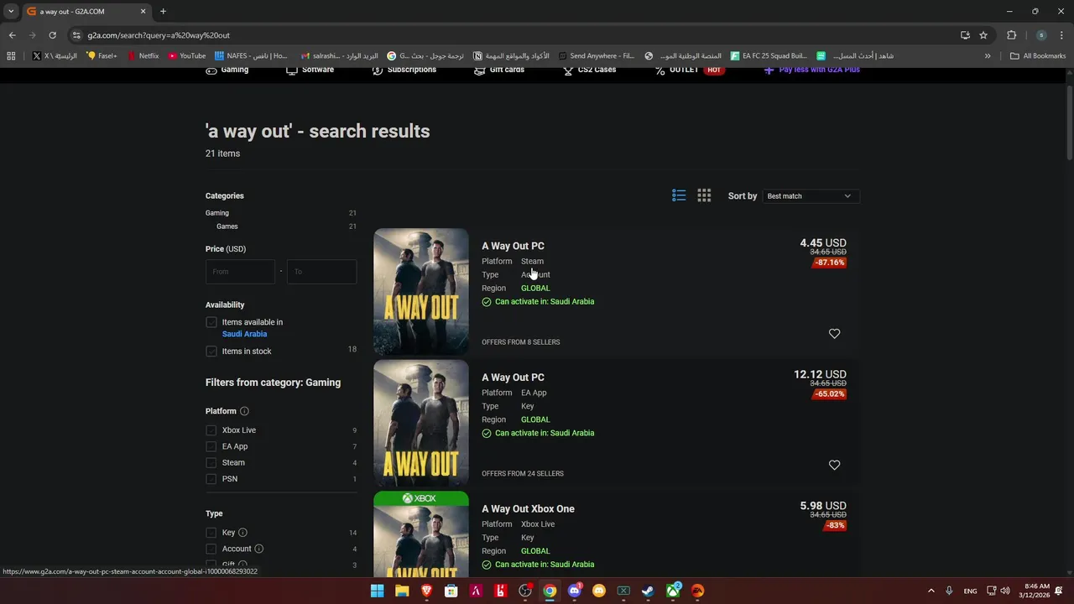This screenshot has height=604, width=1074.
Task: Add A Way Out PC EA App to wishlist
Action: [834, 466]
